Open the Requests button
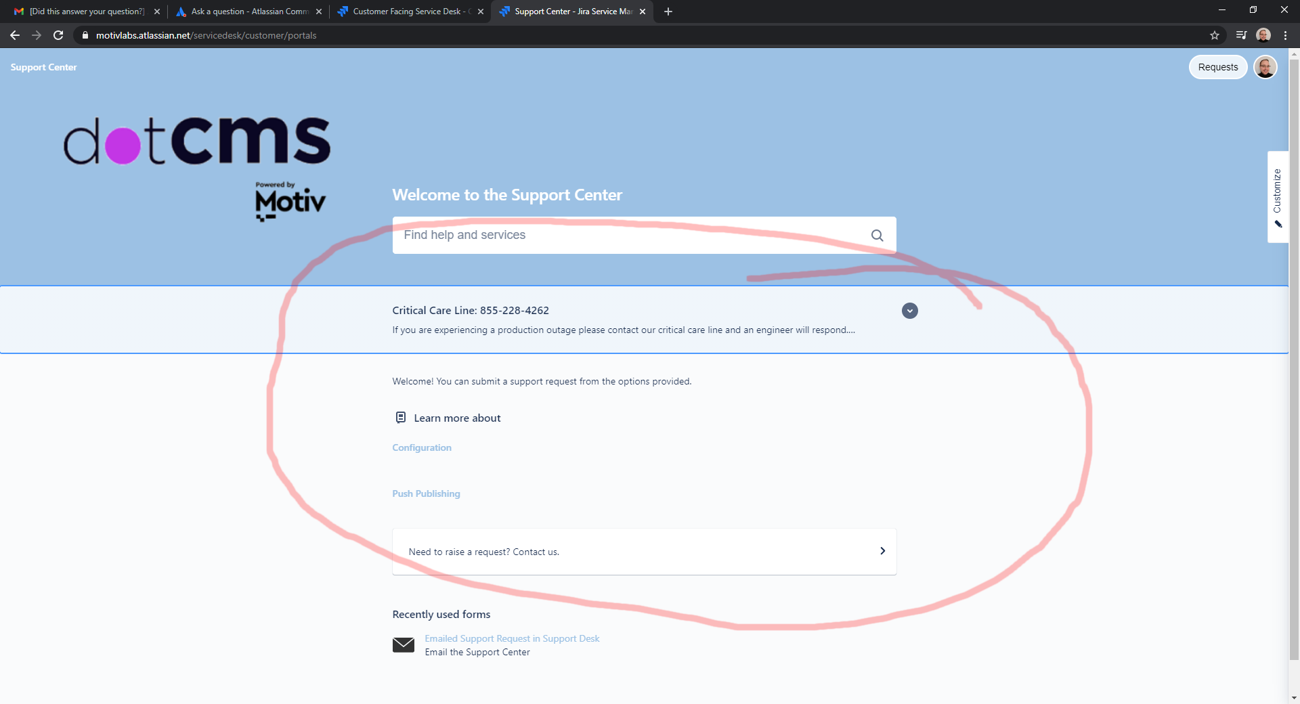The height and width of the screenshot is (704, 1300). pos(1217,67)
